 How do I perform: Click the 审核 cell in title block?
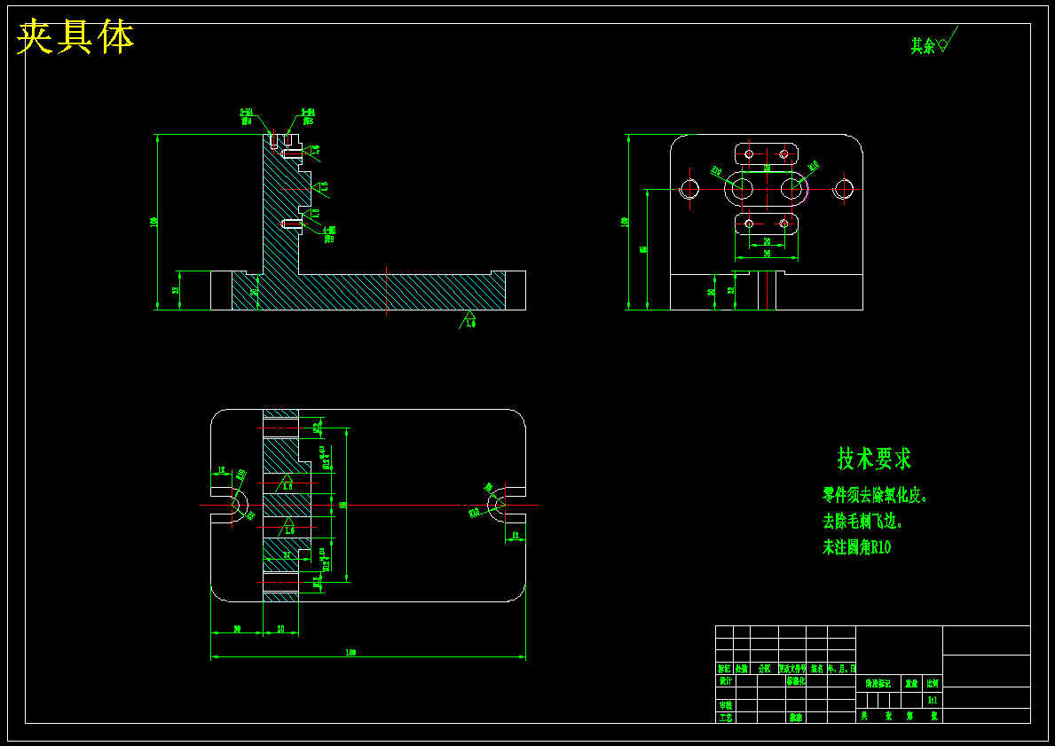(725, 705)
